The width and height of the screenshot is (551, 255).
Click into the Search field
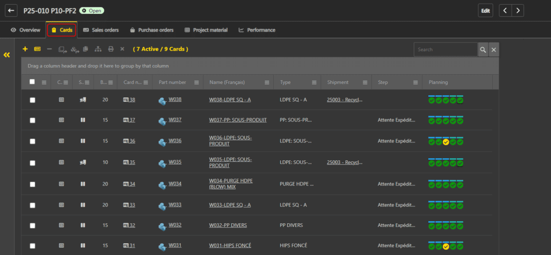(x=445, y=49)
